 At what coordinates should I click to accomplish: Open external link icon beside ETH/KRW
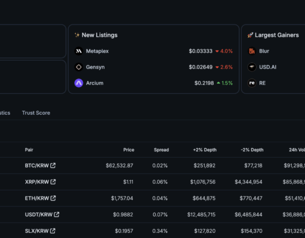click(53, 198)
